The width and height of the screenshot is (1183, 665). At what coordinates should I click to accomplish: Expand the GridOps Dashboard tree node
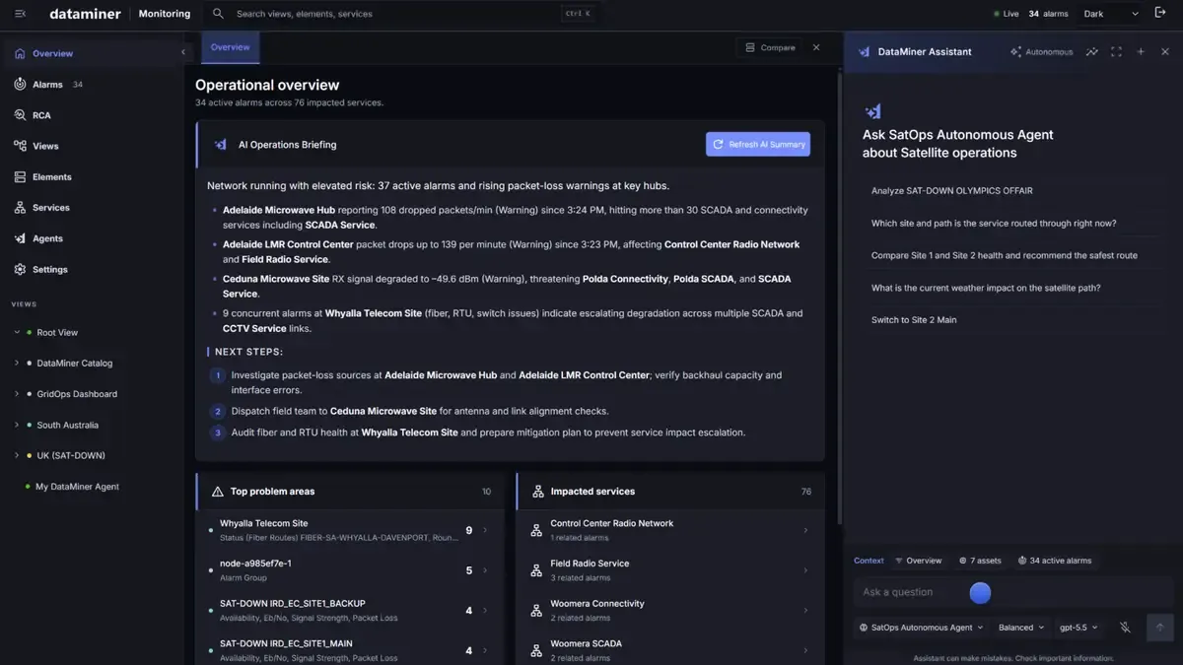point(17,394)
